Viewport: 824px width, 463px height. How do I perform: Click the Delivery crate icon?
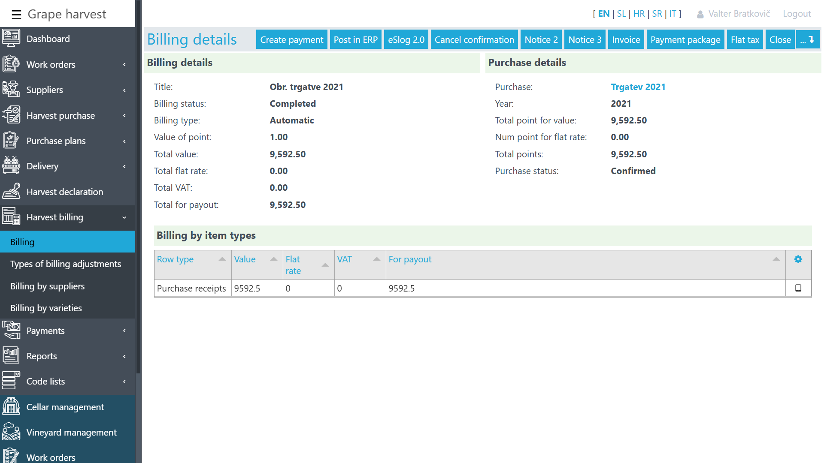[x=11, y=166]
